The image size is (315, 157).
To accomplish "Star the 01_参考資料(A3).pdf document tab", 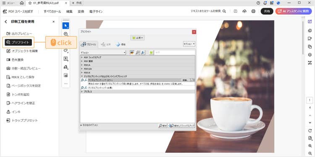I will tap(30, 3).
